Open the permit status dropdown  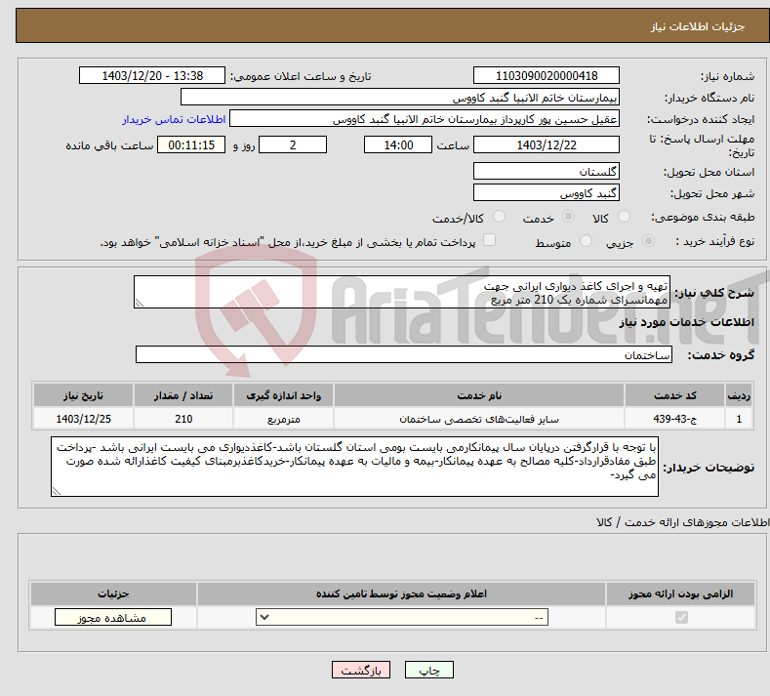click(402, 617)
